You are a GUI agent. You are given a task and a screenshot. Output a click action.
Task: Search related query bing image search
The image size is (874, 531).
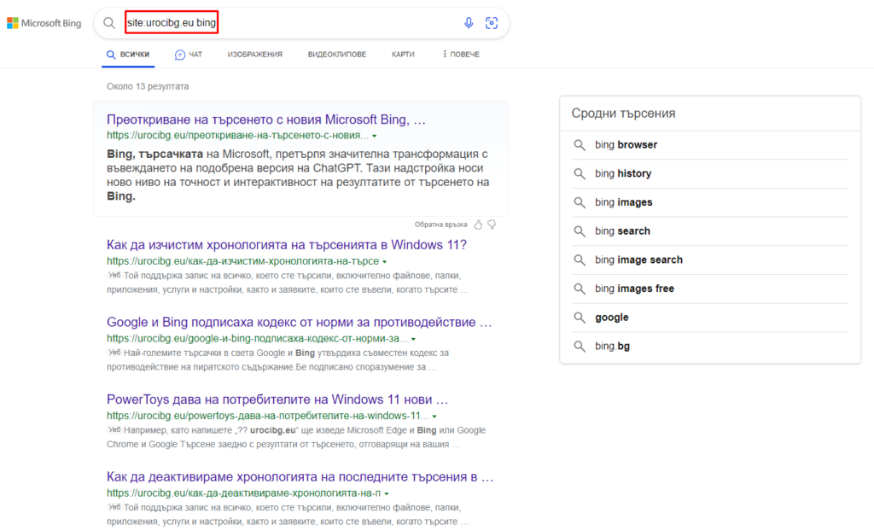pyautogui.click(x=638, y=260)
